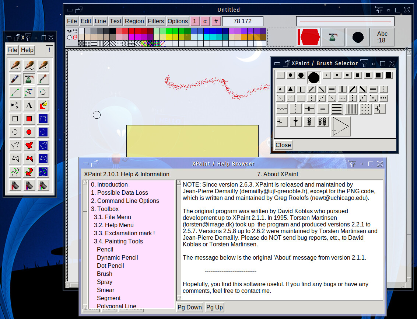This screenshot has height=319, width=417.
Task: Select the Dot Pencil tool (dotted line)
Action: pos(43,66)
